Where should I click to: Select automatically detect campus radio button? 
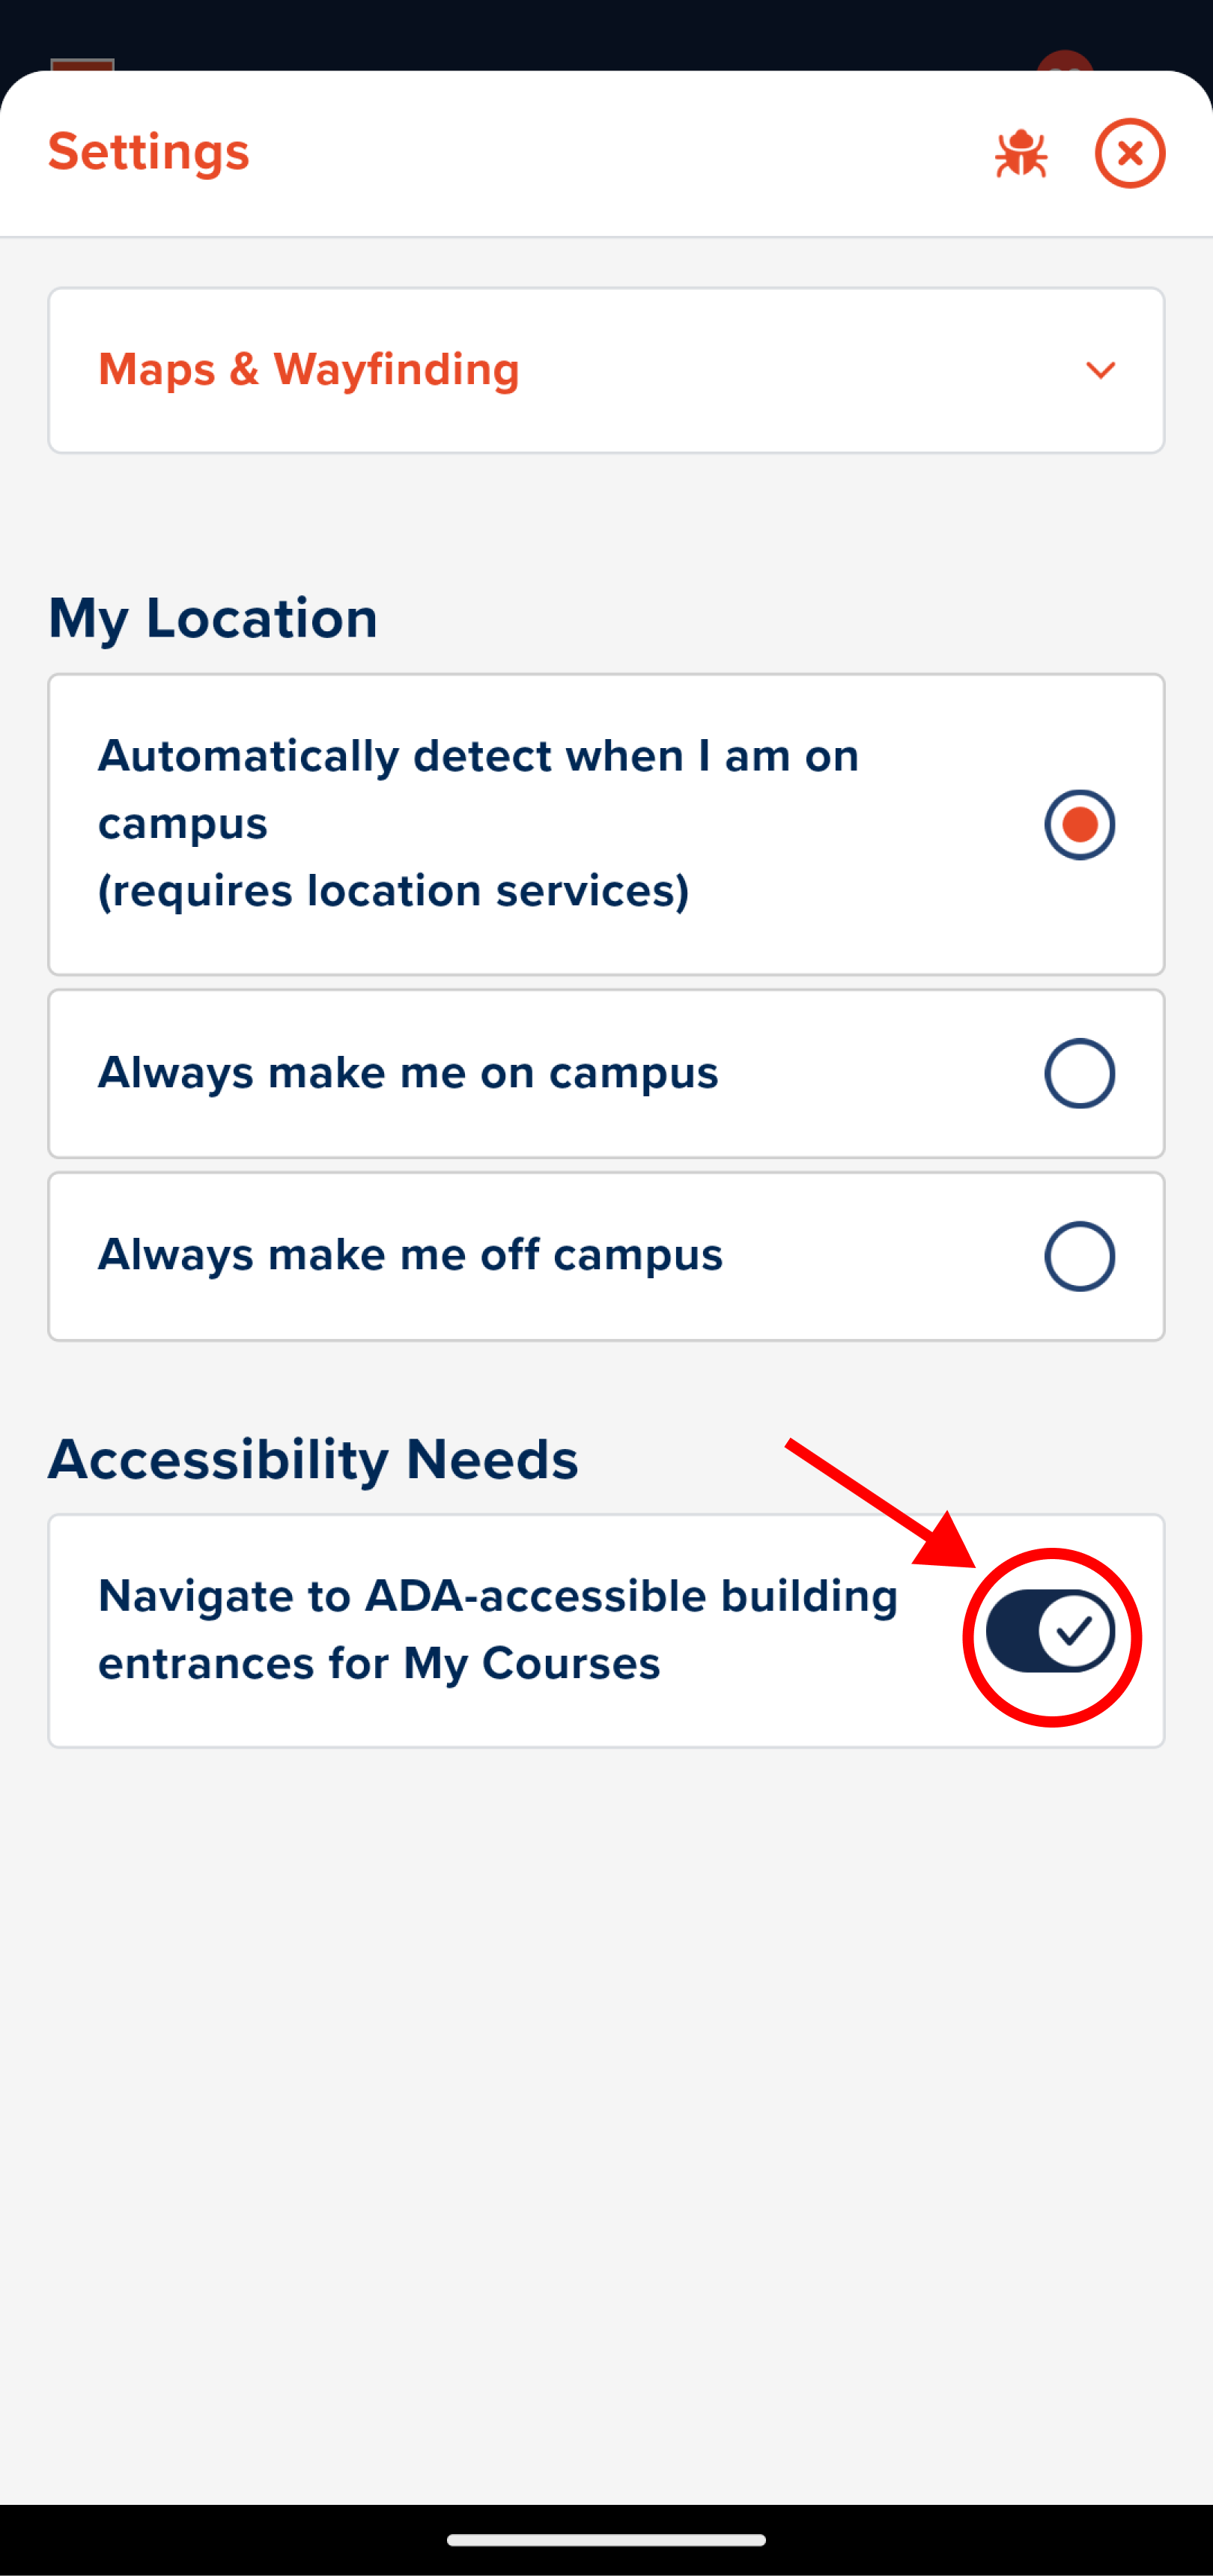[x=1079, y=824]
